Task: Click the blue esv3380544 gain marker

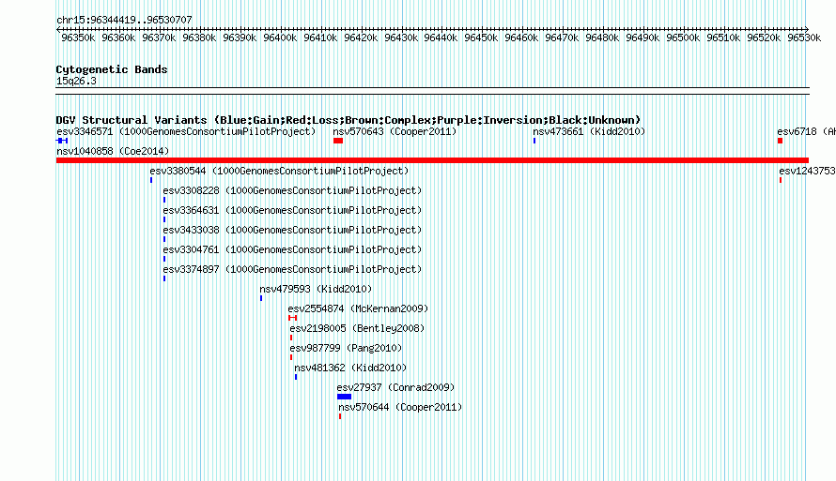Action: [x=151, y=180]
